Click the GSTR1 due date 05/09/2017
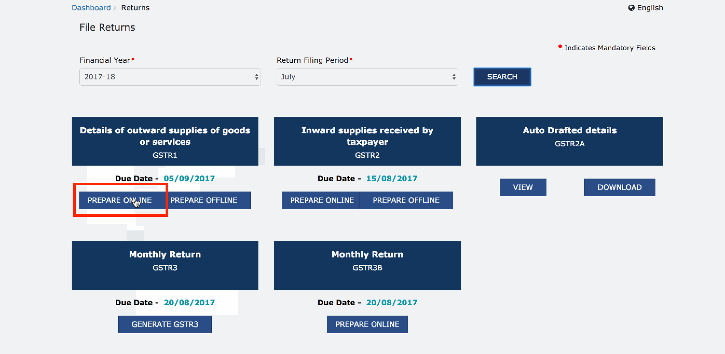The image size is (725, 354). 189,179
